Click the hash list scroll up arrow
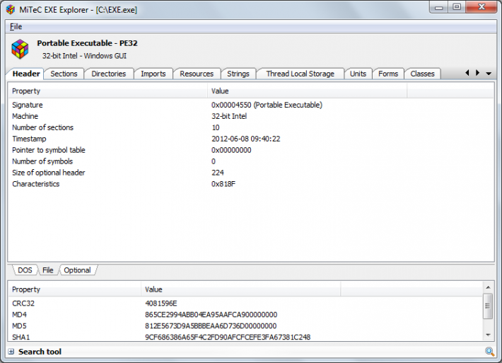This screenshot has height=363, width=502. (488, 287)
